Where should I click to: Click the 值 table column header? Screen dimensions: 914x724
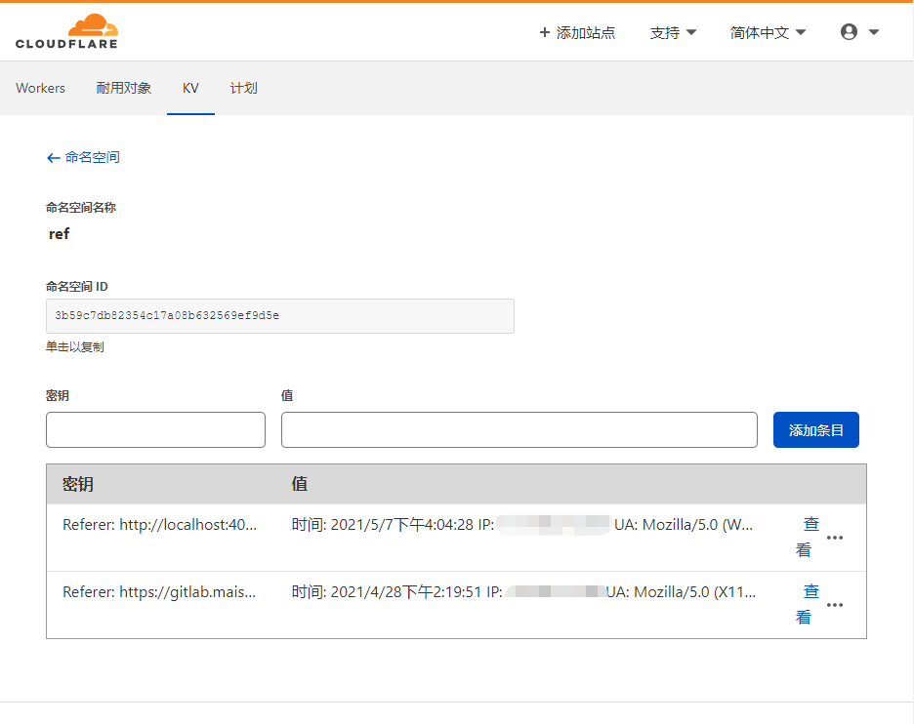point(300,483)
